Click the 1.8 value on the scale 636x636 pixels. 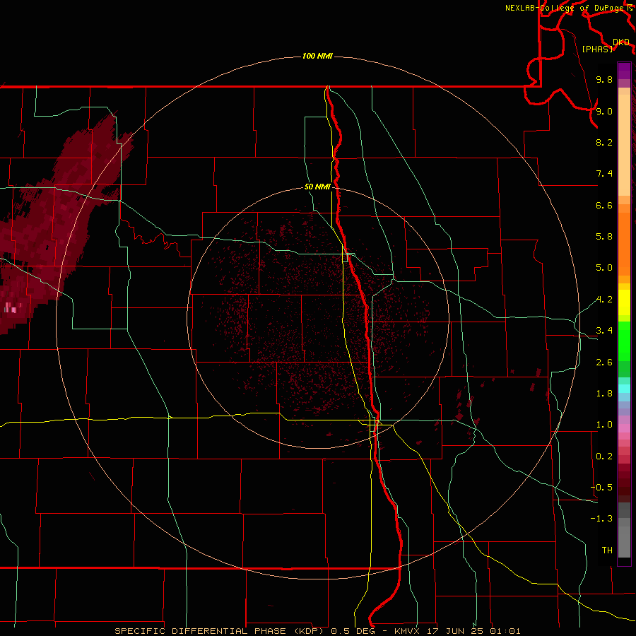(x=604, y=394)
